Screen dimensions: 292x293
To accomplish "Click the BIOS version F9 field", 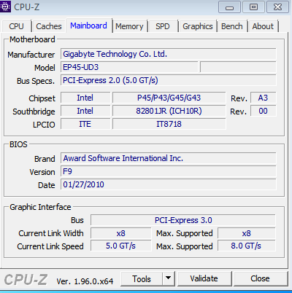I will (169, 171).
